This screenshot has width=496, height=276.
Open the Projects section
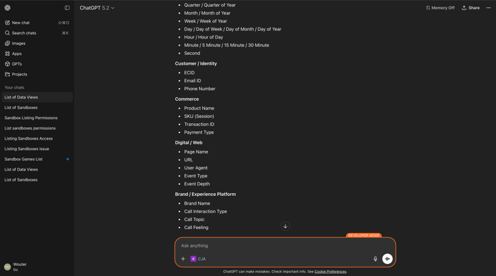[37, 74]
